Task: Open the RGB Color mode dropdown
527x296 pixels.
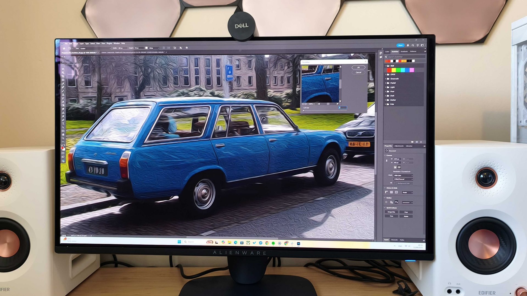Action: (x=403, y=175)
